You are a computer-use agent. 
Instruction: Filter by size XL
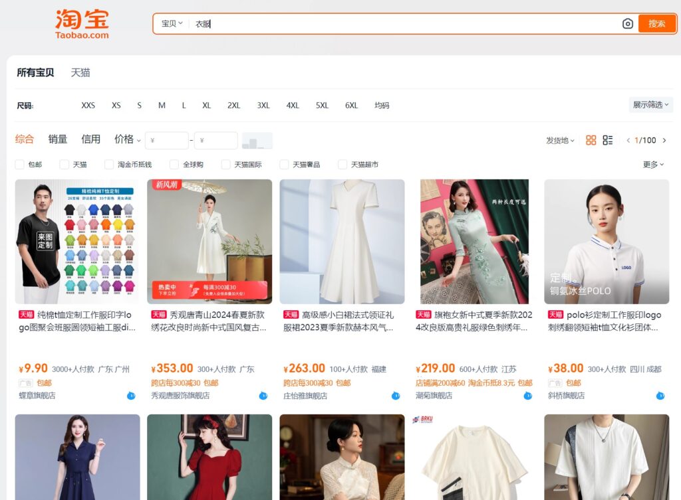(207, 106)
